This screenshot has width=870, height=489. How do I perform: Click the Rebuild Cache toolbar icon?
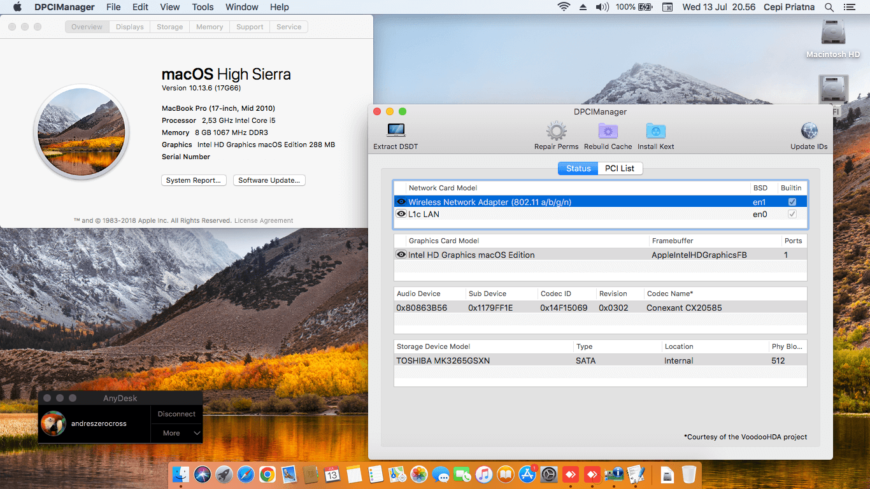[x=608, y=131]
